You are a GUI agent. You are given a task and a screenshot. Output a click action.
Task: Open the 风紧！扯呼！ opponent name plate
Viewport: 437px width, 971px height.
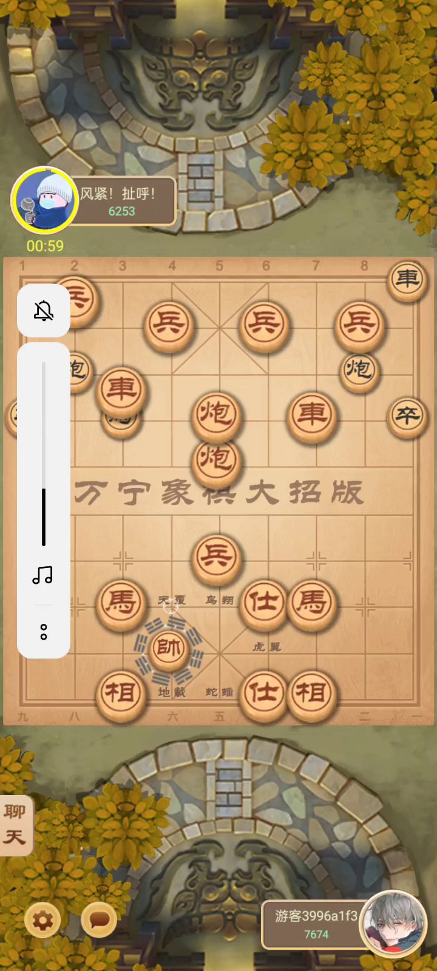[121, 201]
